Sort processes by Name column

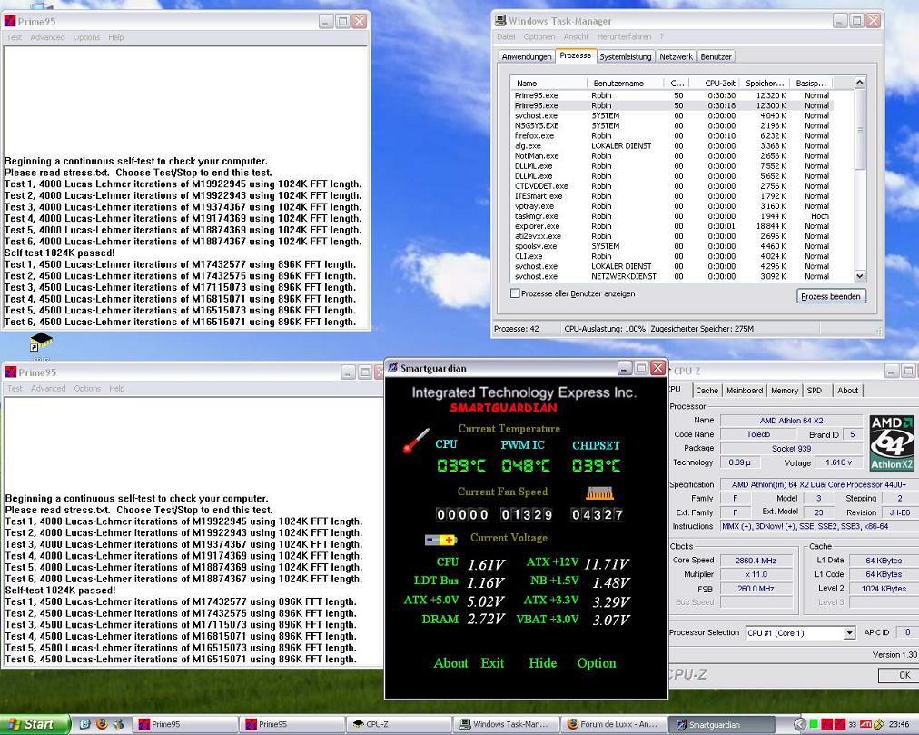pyautogui.click(x=548, y=84)
